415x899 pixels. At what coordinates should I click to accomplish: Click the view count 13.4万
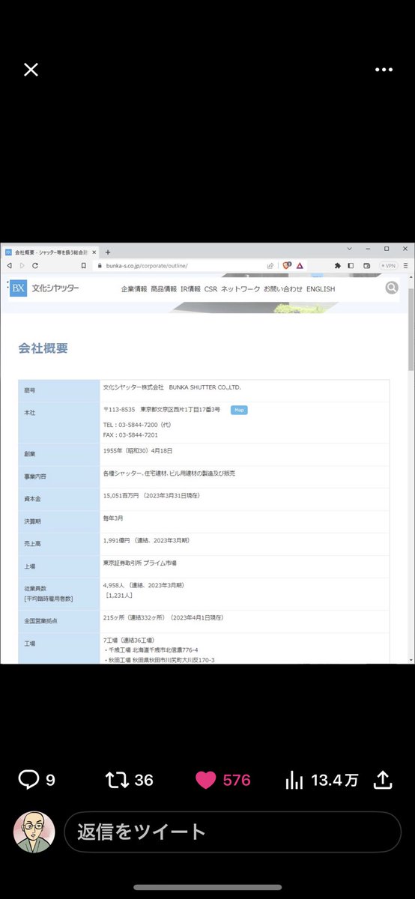(335, 781)
